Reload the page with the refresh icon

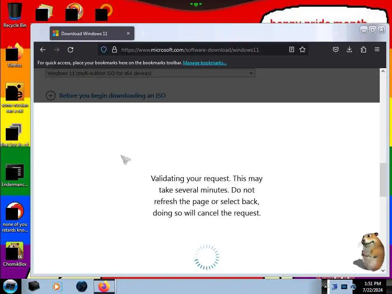[x=70, y=50]
